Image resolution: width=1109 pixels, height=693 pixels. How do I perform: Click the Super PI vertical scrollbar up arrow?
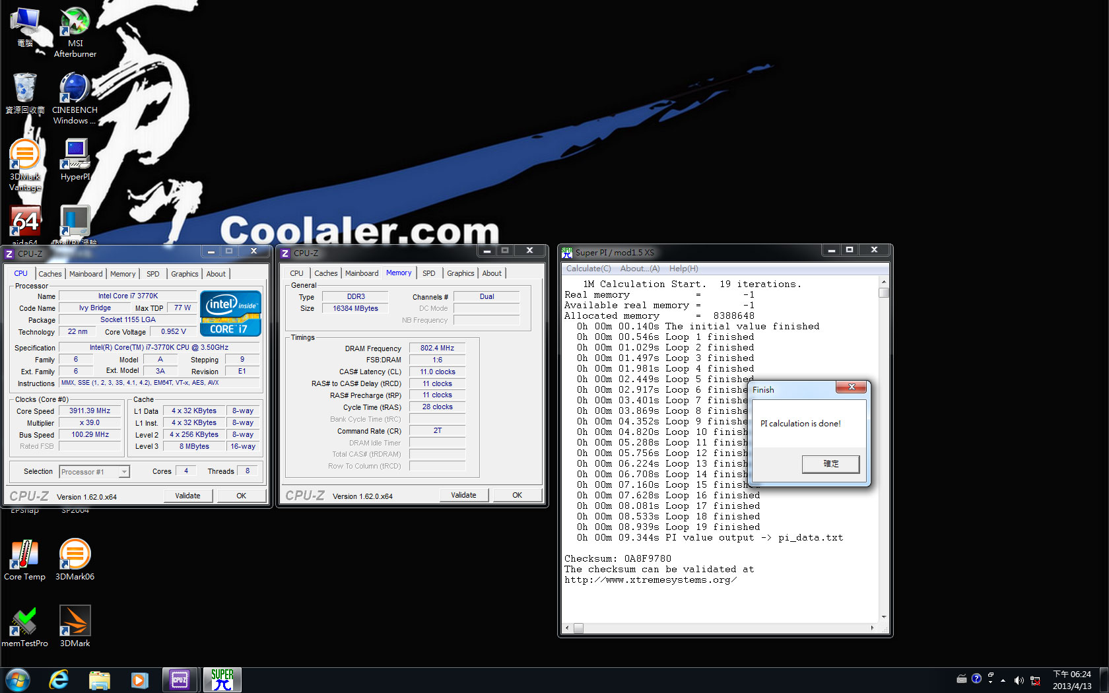[x=884, y=282]
